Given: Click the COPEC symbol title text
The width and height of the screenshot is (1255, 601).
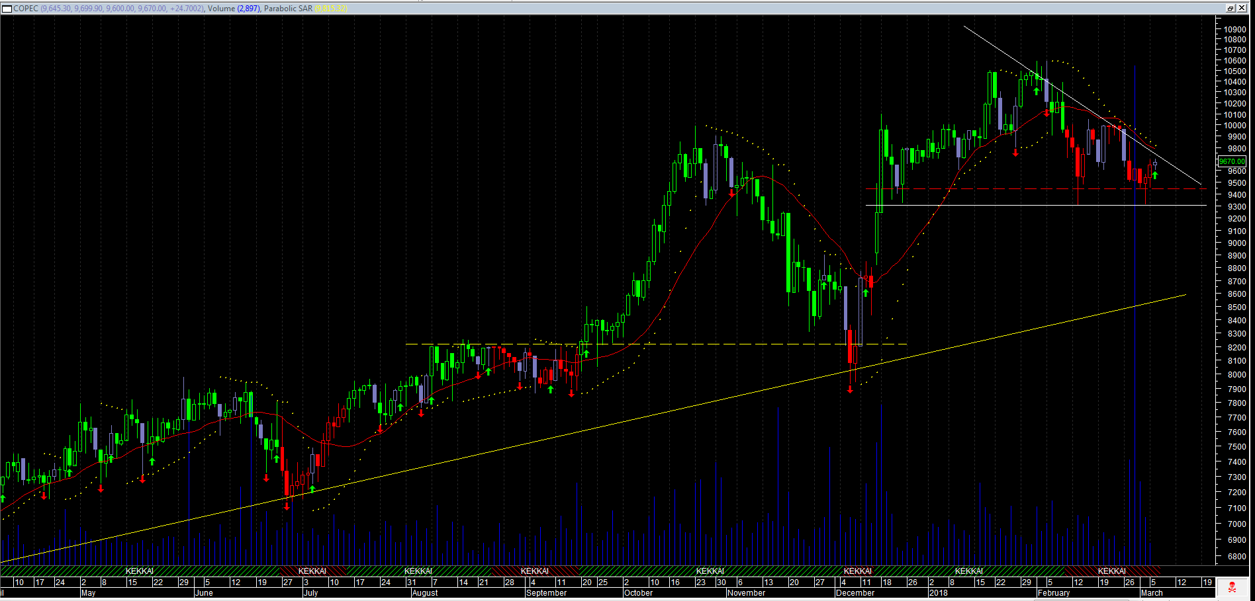Looking at the screenshot, I should coord(26,9).
